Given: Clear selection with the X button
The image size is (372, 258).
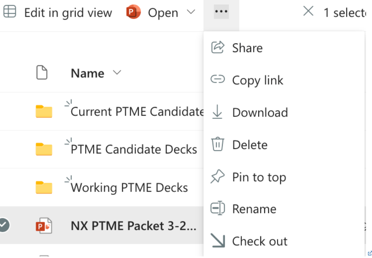Looking at the screenshot, I should (x=308, y=11).
